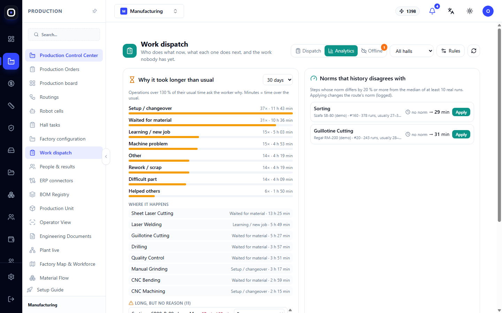Click the Sheet Laser Cutting row
Image resolution: width=502 pixels, height=313 pixels.
(211, 214)
